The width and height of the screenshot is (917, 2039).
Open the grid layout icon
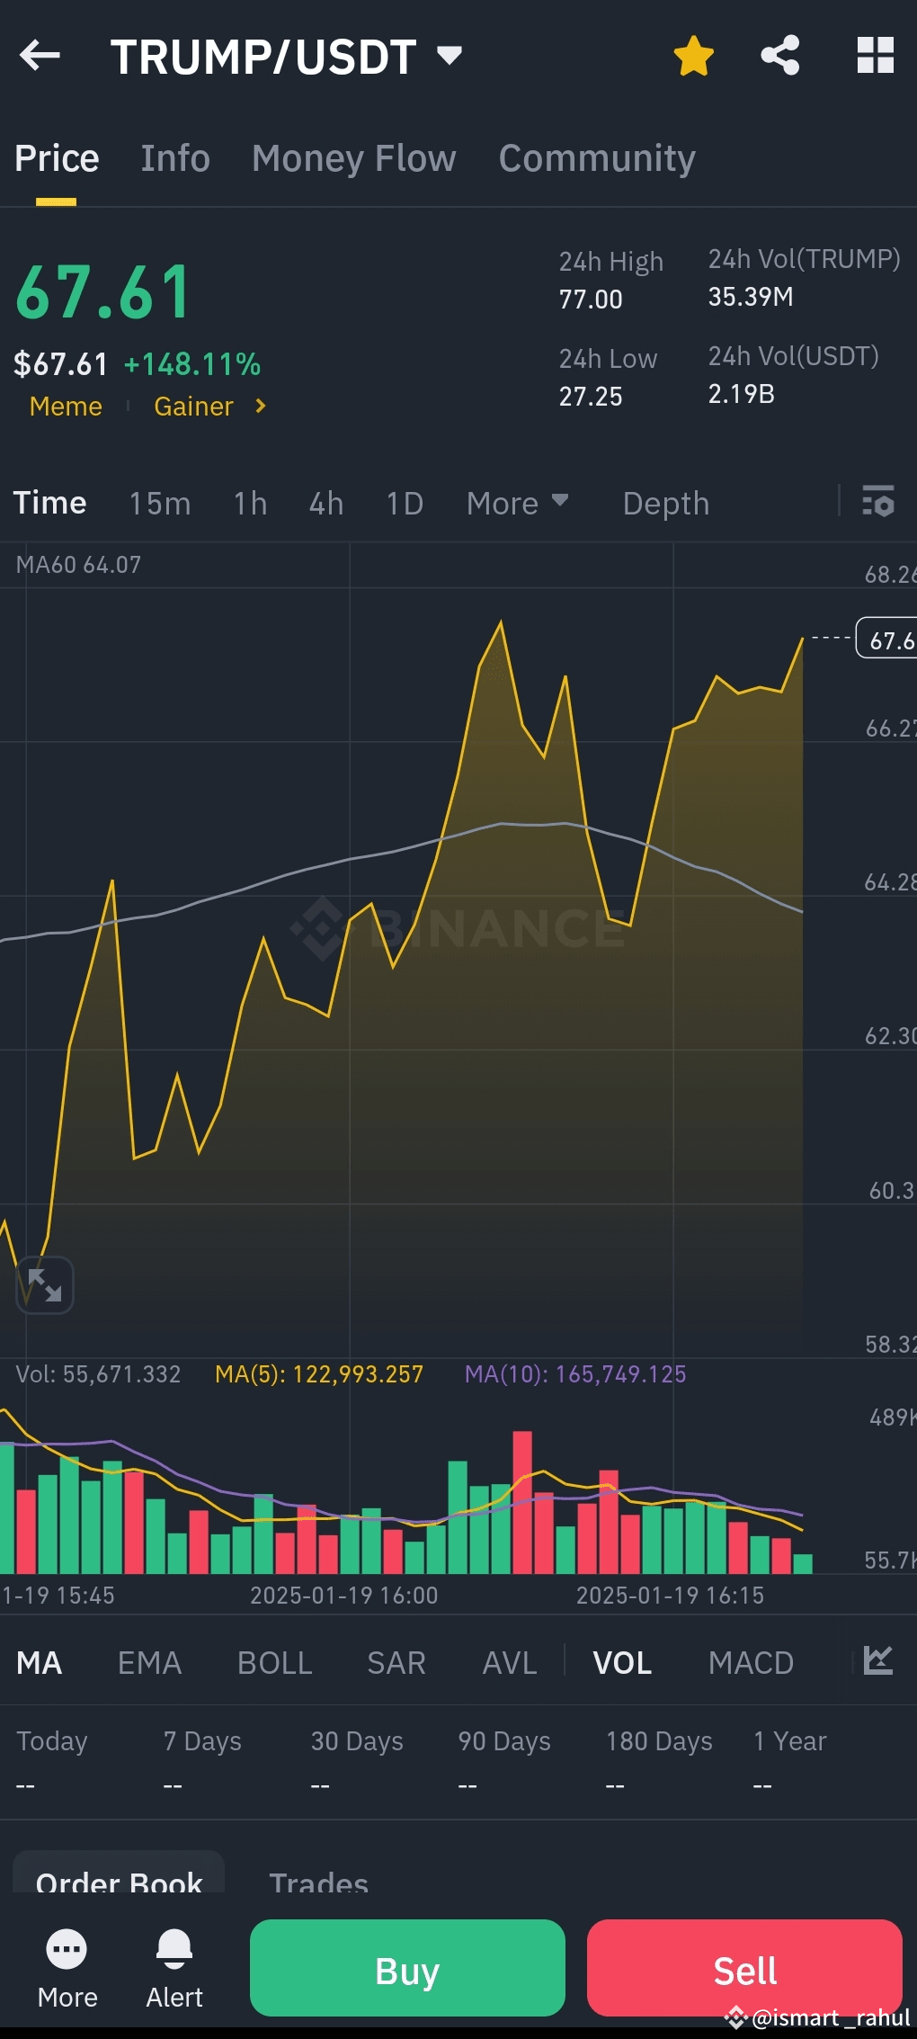(x=875, y=56)
